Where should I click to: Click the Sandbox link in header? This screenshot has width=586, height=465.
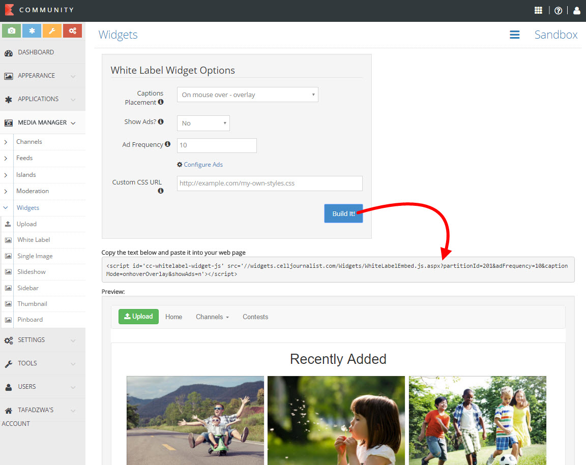(x=555, y=35)
